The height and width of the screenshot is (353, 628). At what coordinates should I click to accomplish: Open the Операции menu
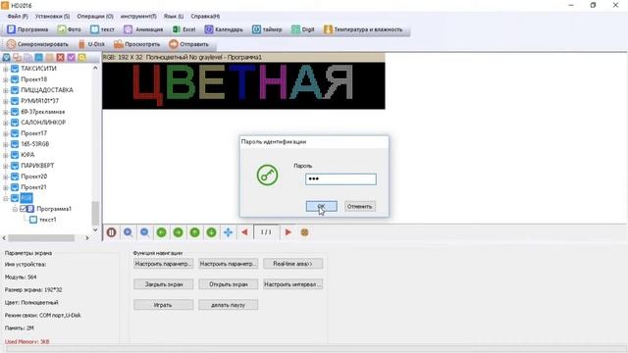[x=95, y=17]
